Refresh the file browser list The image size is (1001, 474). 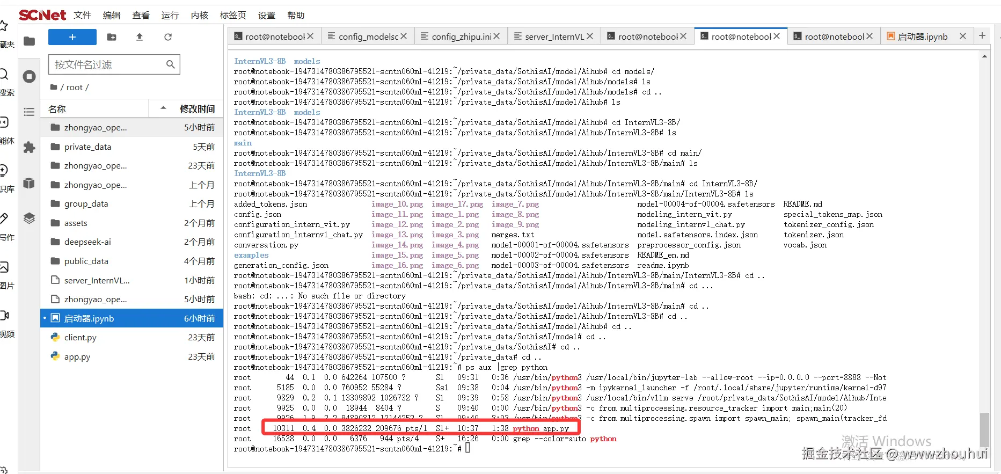[168, 37]
